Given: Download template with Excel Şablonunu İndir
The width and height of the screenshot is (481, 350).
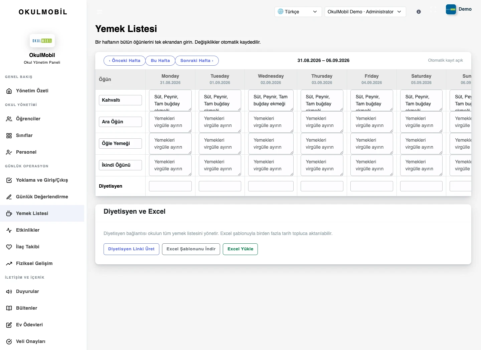Looking at the screenshot, I should (191, 249).
